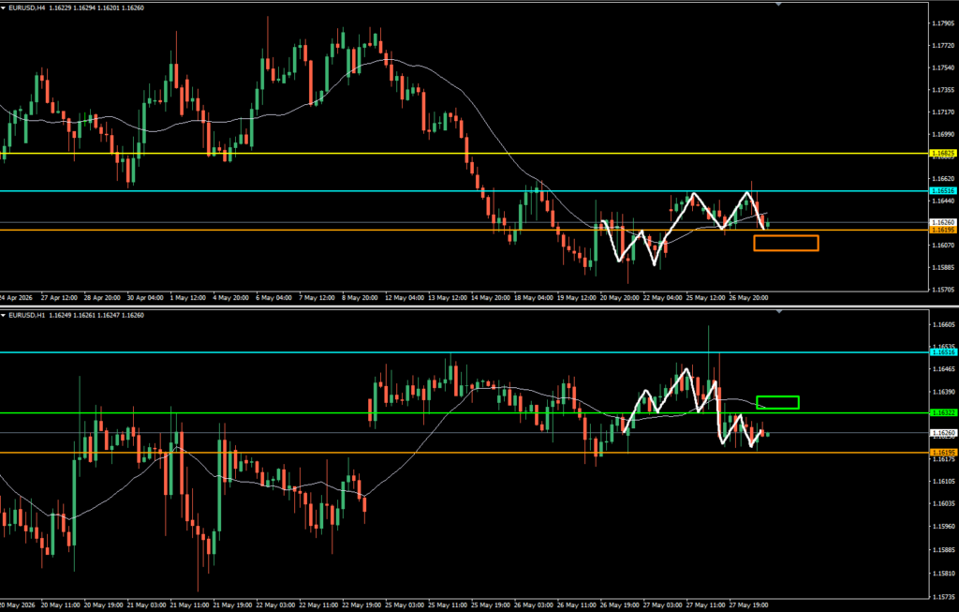The height and width of the screenshot is (612, 959).
Task: Click 1.16035 on the H1 price scale
Action: pyautogui.click(x=946, y=503)
